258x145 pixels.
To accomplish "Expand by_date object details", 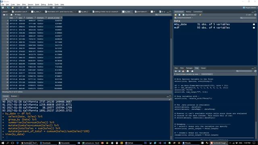I will point(175,24).
